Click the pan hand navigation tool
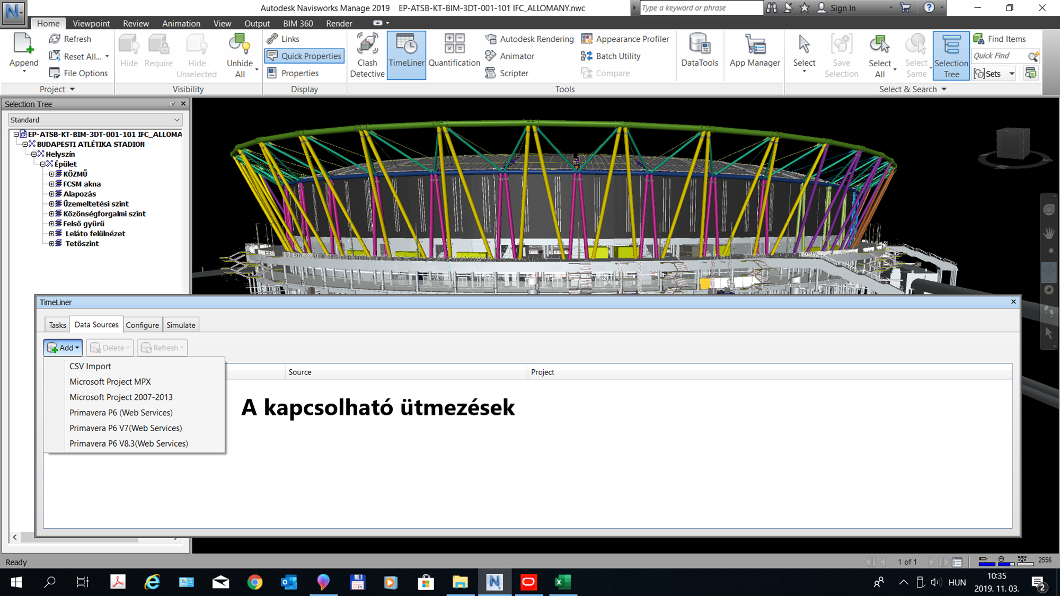 [x=1049, y=233]
